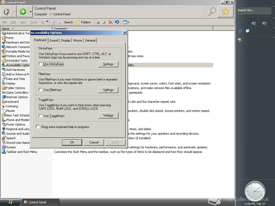Check Show extra keyboard help in programs
The width and height of the screenshot is (275, 206).
coord(38,127)
